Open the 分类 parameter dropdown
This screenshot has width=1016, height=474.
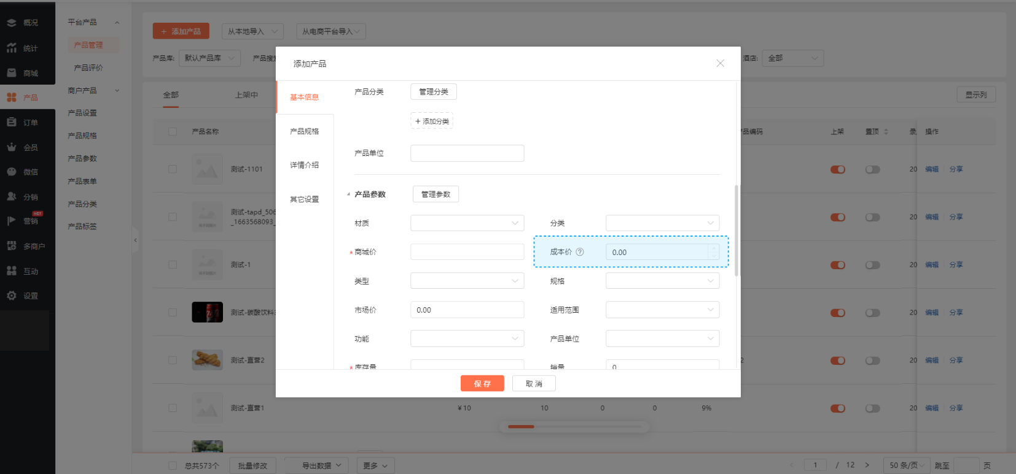(x=662, y=223)
